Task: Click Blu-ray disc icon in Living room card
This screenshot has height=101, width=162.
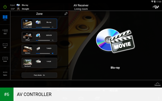Action: pos(38,22)
